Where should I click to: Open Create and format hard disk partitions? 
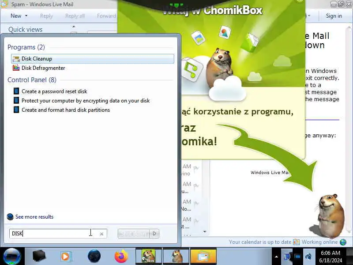[62, 110]
